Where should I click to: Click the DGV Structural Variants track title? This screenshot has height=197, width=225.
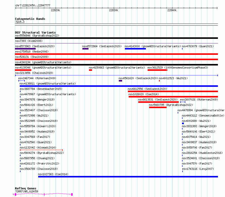point(35,32)
